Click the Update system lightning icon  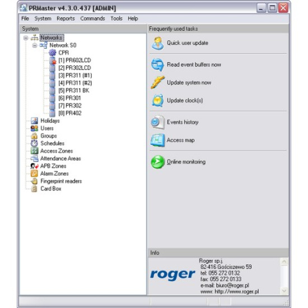click(157, 82)
